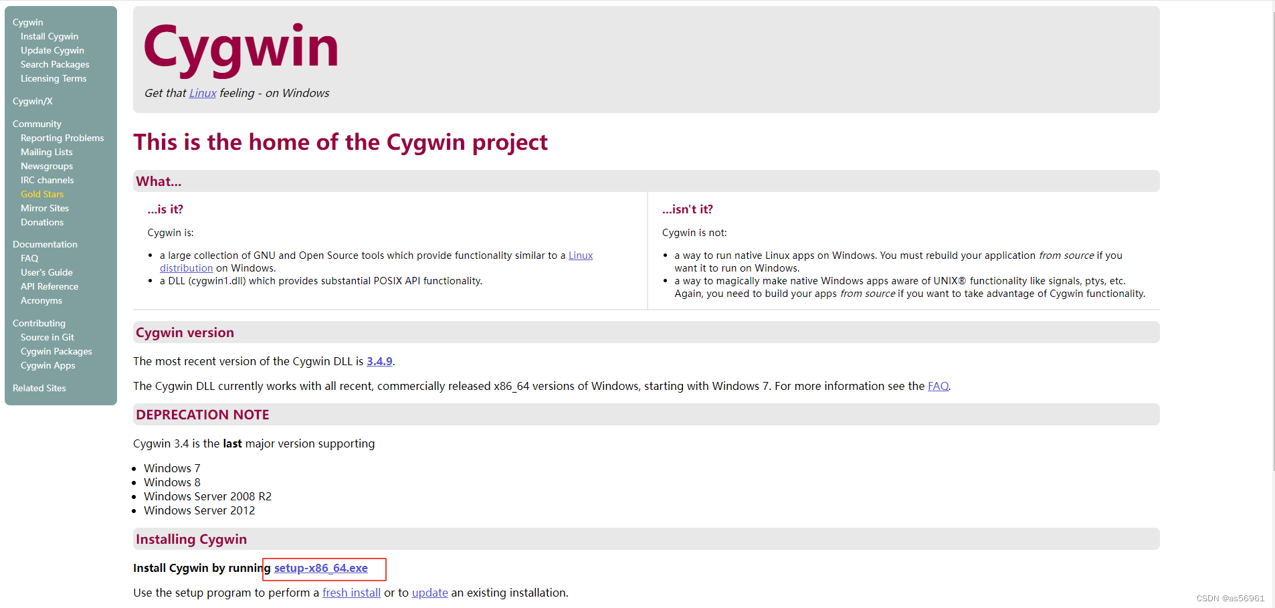Open the 3.4.9 version link
The width and height of the screenshot is (1275, 608).
click(379, 361)
